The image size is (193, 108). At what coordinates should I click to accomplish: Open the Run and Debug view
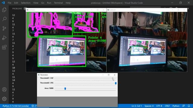point(4,38)
